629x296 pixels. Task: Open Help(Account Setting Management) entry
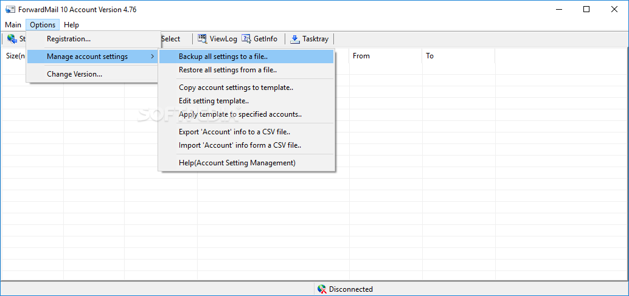click(x=246, y=163)
